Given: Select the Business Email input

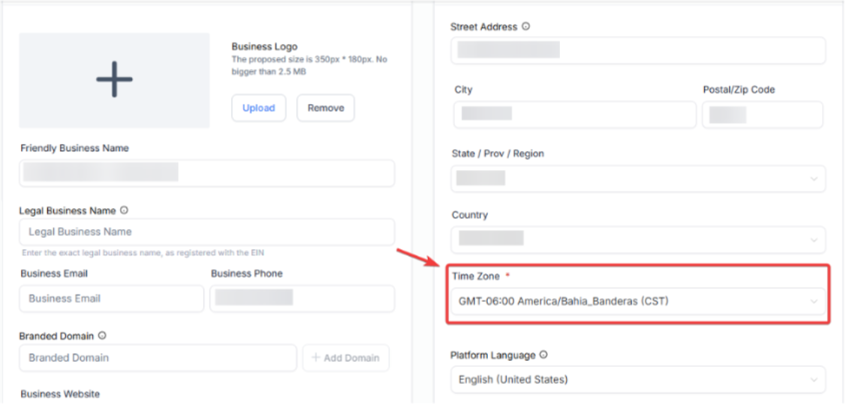Looking at the screenshot, I should [112, 298].
